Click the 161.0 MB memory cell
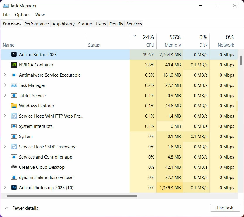This screenshot has width=244, height=217. coord(170,75)
